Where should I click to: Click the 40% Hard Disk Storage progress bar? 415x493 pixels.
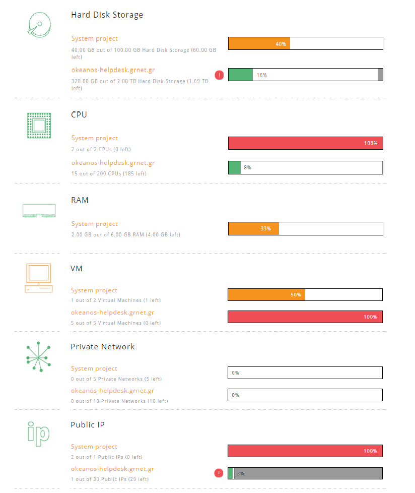point(305,43)
